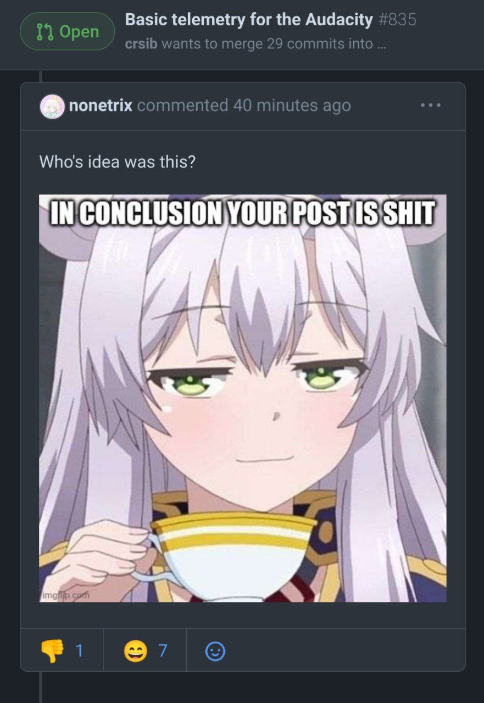Viewport: 484px width, 703px height.
Task: Open the Basic telemetry for the Audacity title
Action: click(x=249, y=20)
